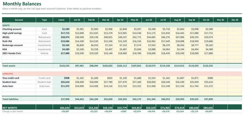Click the LIABILITIES section heading
Viewport: 244px width, 115px height.
pos(8,74)
